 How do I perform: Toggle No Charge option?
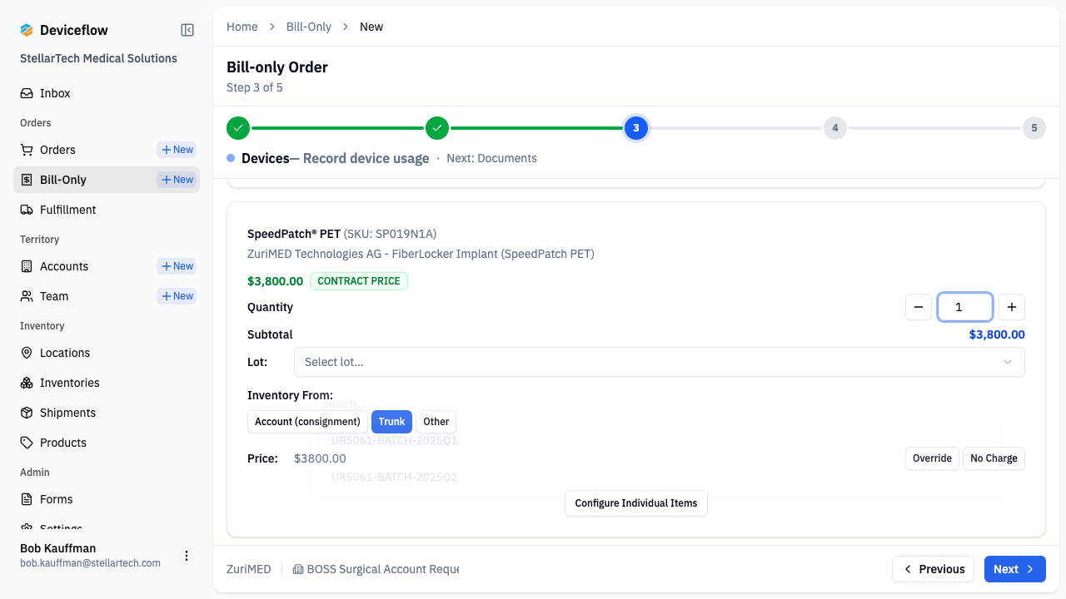pyautogui.click(x=994, y=458)
